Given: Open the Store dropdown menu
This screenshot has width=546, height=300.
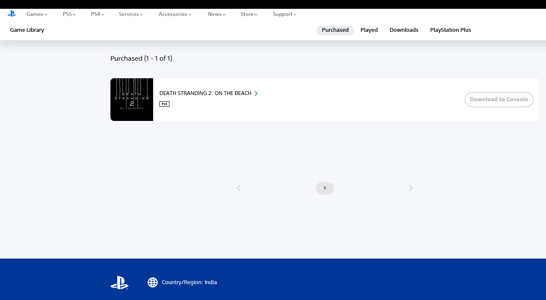Looking at the screenshot, I should [249, 14].
